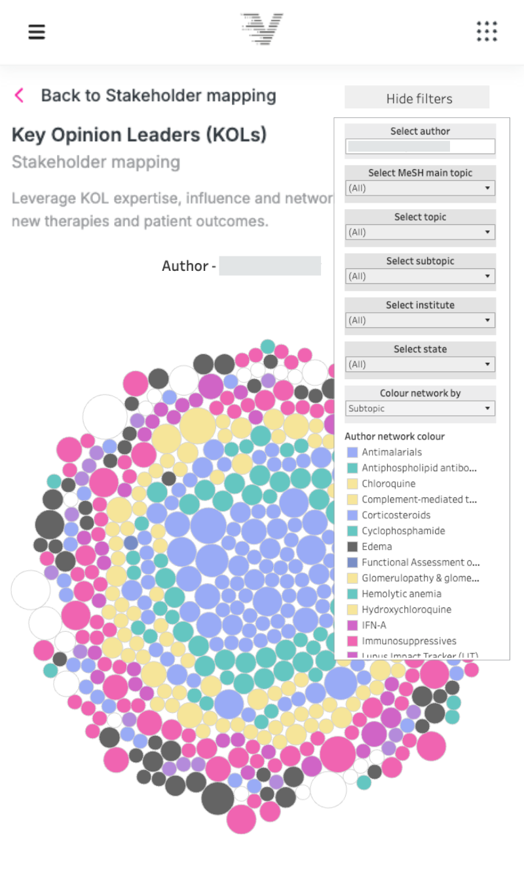Screen dimensions: 524x879
Task: Click the Back to Stakeholder mapping link
Action: click(158, 96)
